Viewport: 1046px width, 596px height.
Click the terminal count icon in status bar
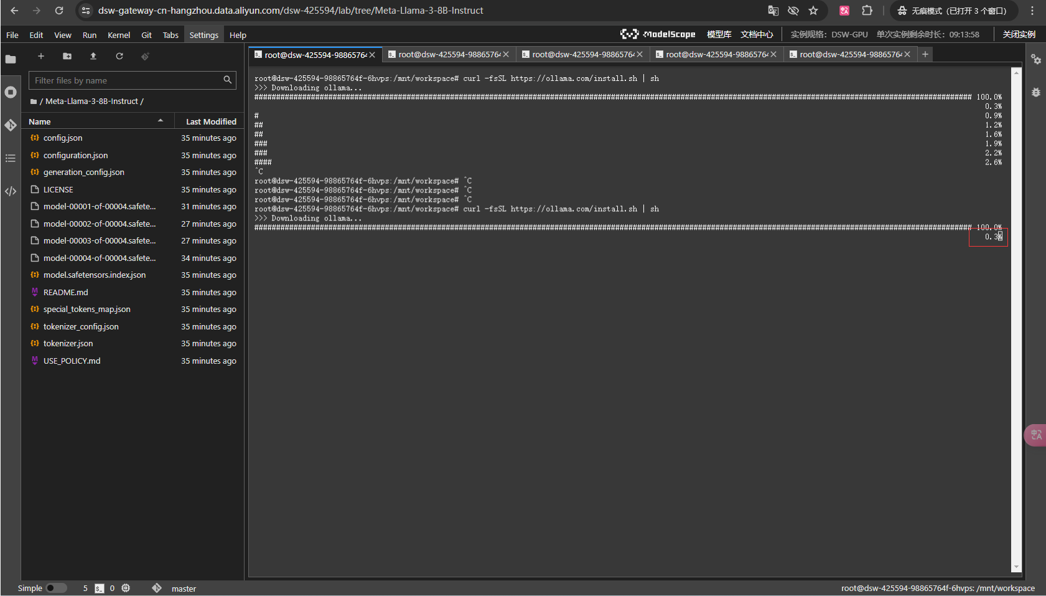tap(100, 589)
